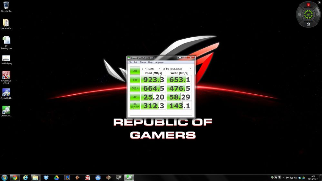The width and height of the screenshot is (322, 181).
Task: Open the test run count dropdown
Action: pos(144,69)
